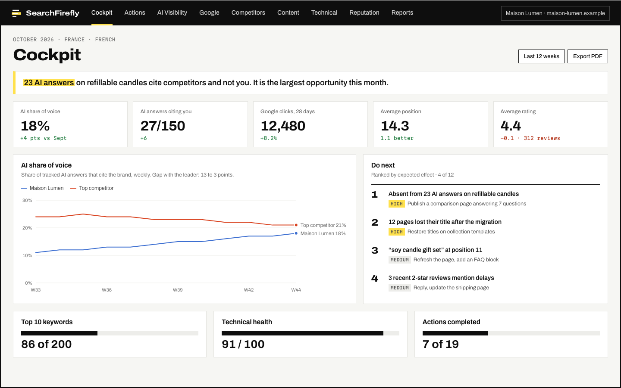Click the 7 of 19 actions value
This screenshot has height=388, width=621.
point(440,344)
